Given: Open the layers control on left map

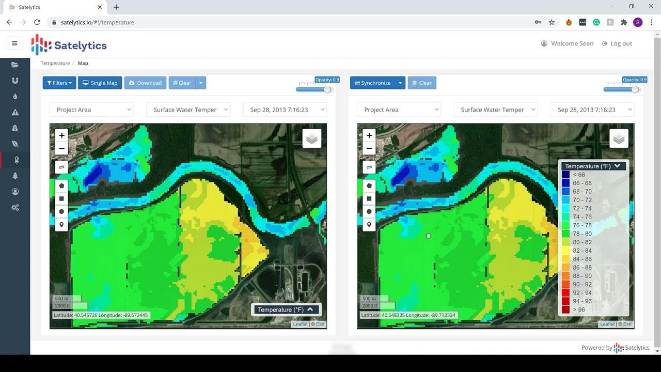Looking at the screenshot, I should pos(311,138).
